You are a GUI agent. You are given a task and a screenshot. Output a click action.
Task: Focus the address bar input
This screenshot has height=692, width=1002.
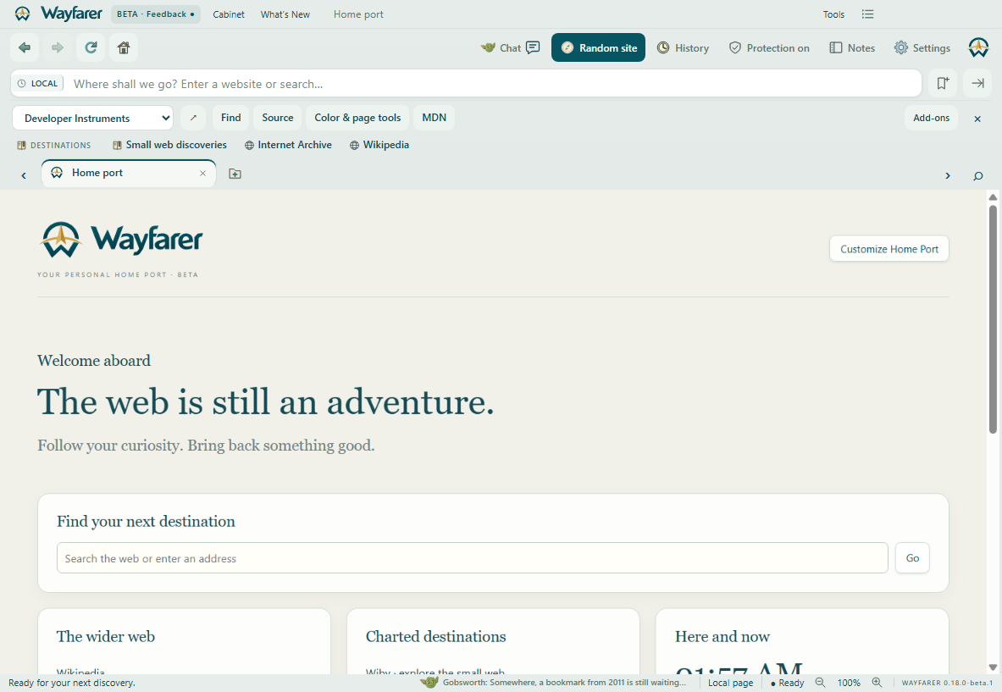click(493, 84)
